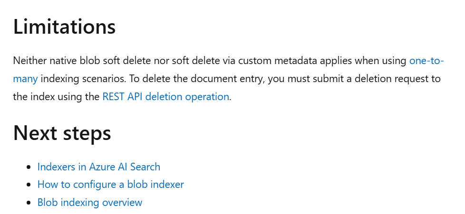This screenshot has width=465, height=214.
Task: Follow the How to configure a blob indexer link
Action: tap(111, 185)
